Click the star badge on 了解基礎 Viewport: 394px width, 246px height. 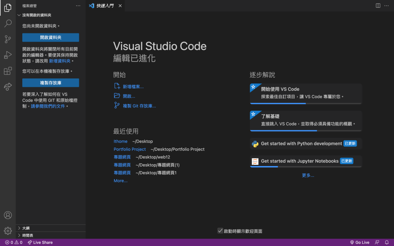[x=253, y=114]
